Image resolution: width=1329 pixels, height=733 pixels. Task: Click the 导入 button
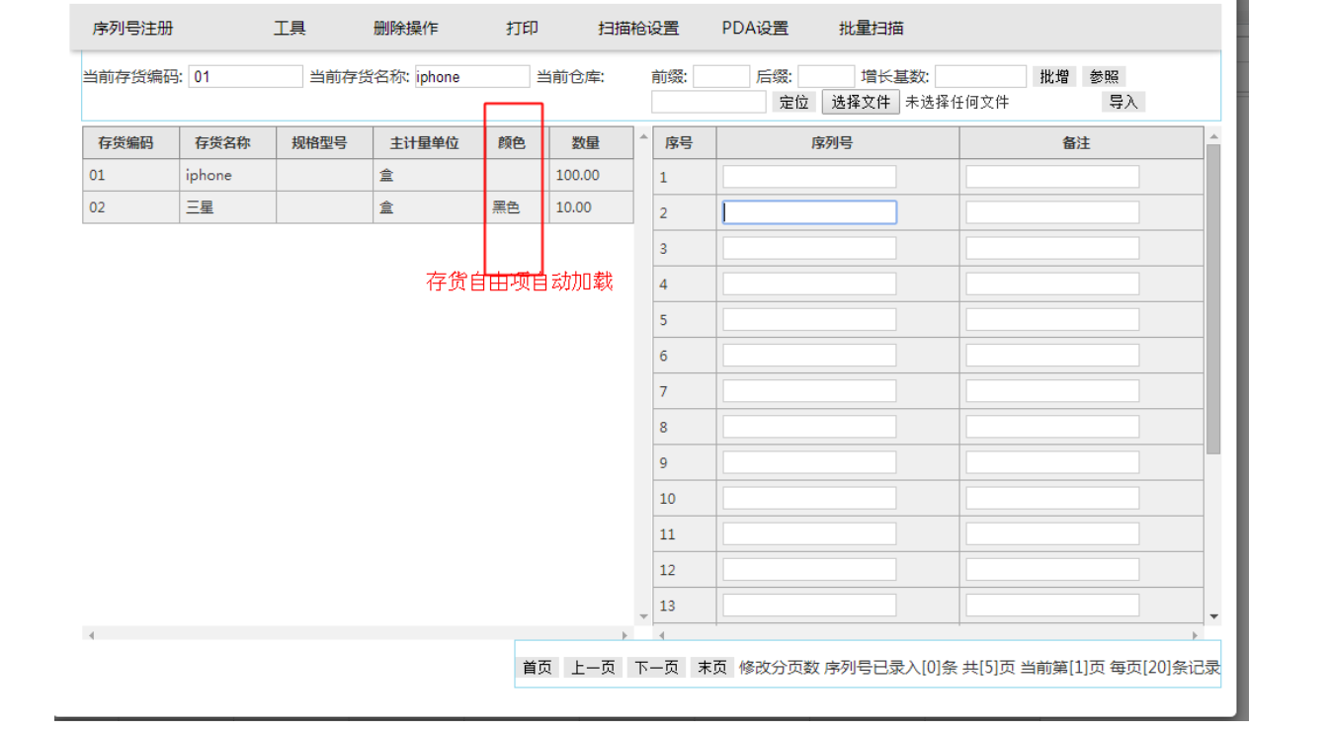(1122, 102)
